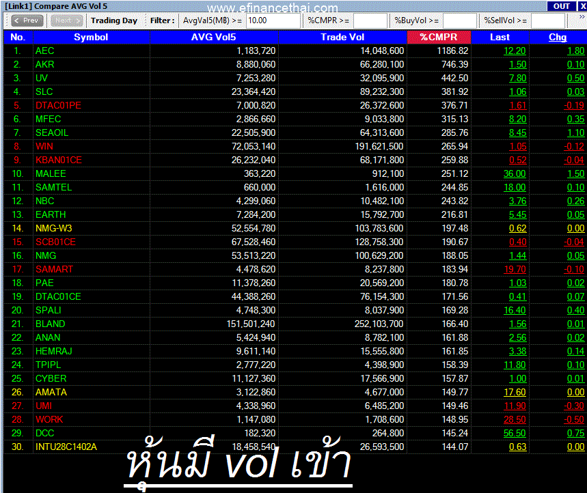This screenshot has height=493, width=587.
Task: Select the AKR symbol
Action: pyautogui.click(x=45, y=64)
